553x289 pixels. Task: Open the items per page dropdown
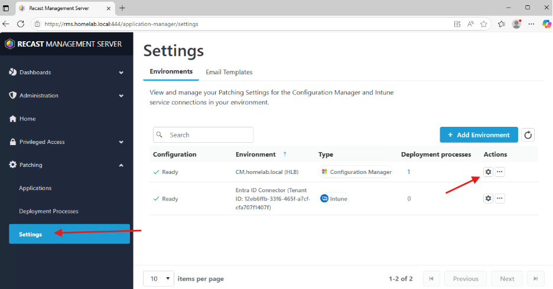pos(159,279)
